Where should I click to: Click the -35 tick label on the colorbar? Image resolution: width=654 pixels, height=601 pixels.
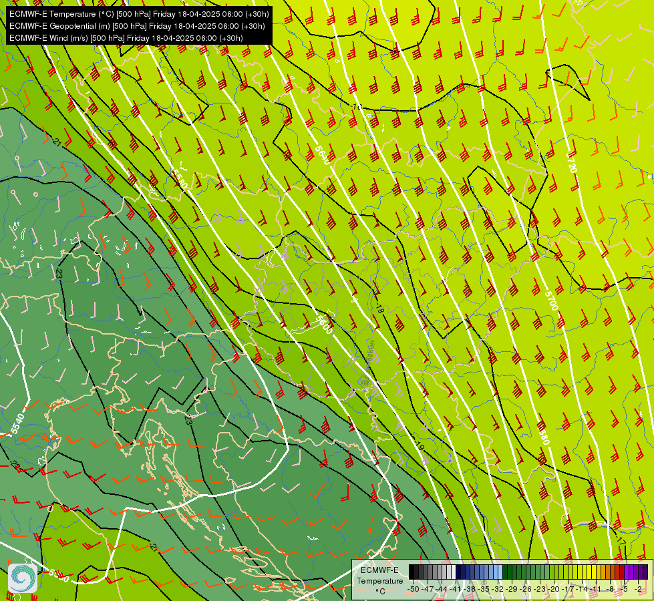[484, 589]
